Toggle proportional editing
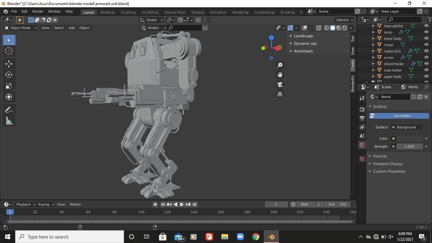Image resolution: width=432 pixels, height=243 pixels. [x=198, y=20]
